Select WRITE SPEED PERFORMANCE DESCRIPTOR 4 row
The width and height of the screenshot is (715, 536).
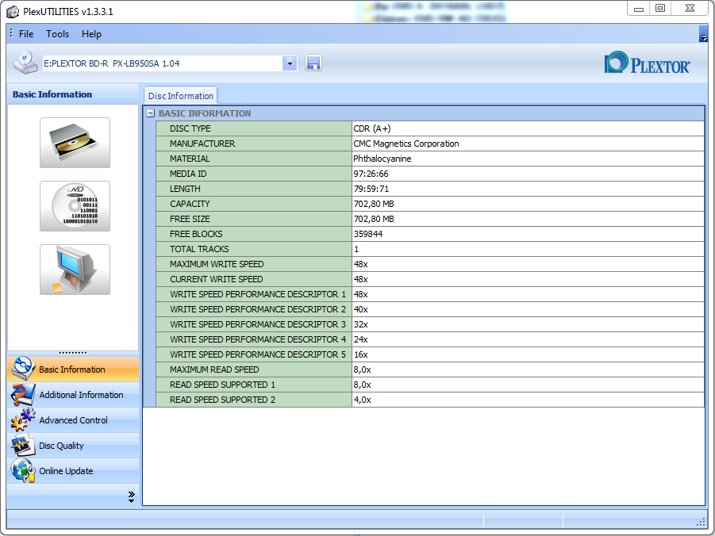tap(430, 339)
